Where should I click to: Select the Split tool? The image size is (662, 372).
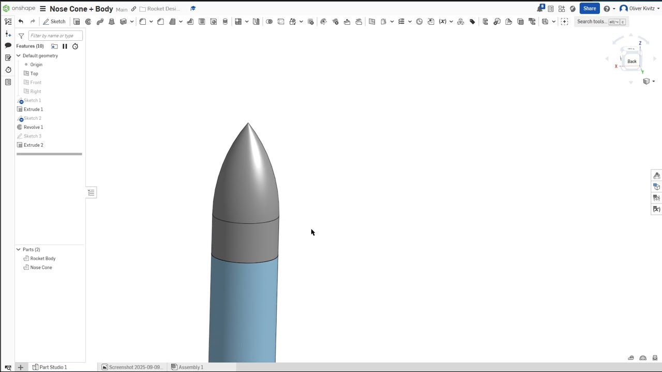(281, 22)
